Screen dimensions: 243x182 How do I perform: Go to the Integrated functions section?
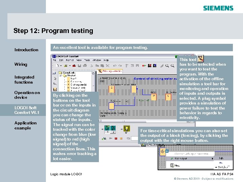[24, 80]
